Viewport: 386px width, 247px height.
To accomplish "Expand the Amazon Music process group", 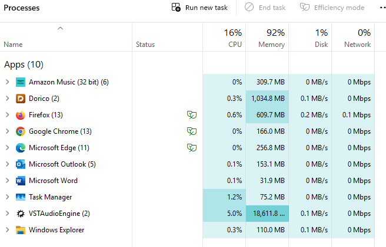I will point(8,82).
